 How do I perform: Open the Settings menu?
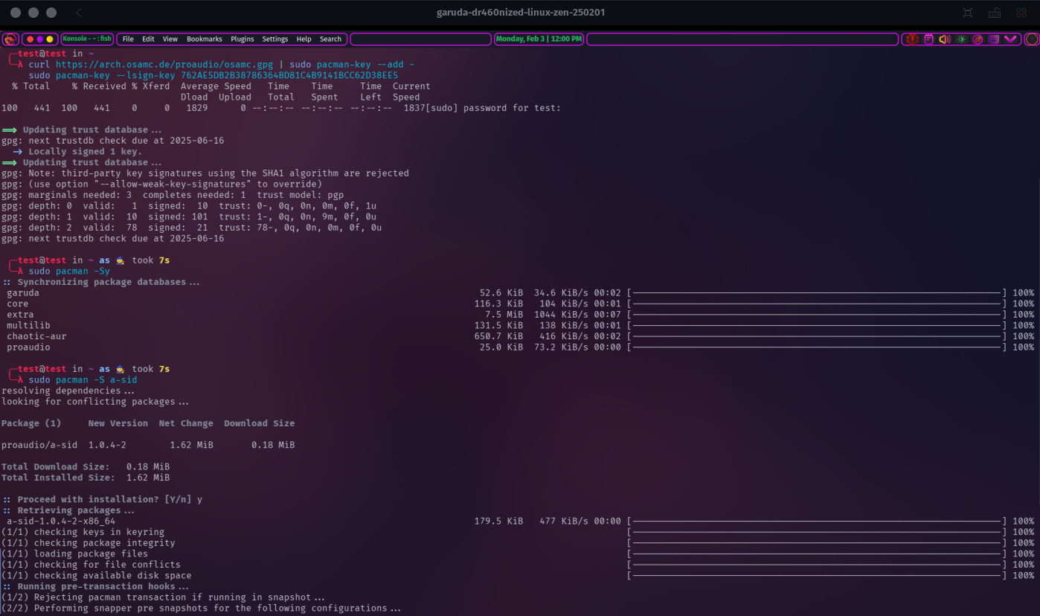point(275,39)
